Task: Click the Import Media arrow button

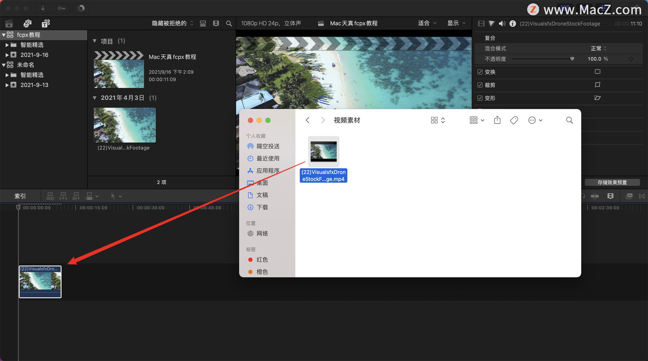Action: click(x=43, y=8)
